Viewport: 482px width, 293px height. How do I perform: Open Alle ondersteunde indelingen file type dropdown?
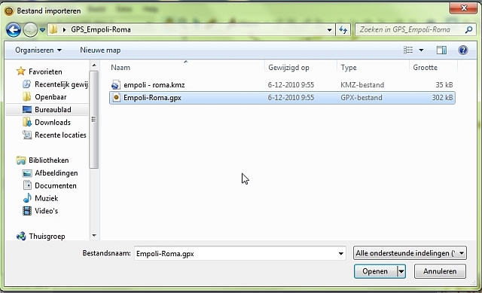[x=410, y=253]
